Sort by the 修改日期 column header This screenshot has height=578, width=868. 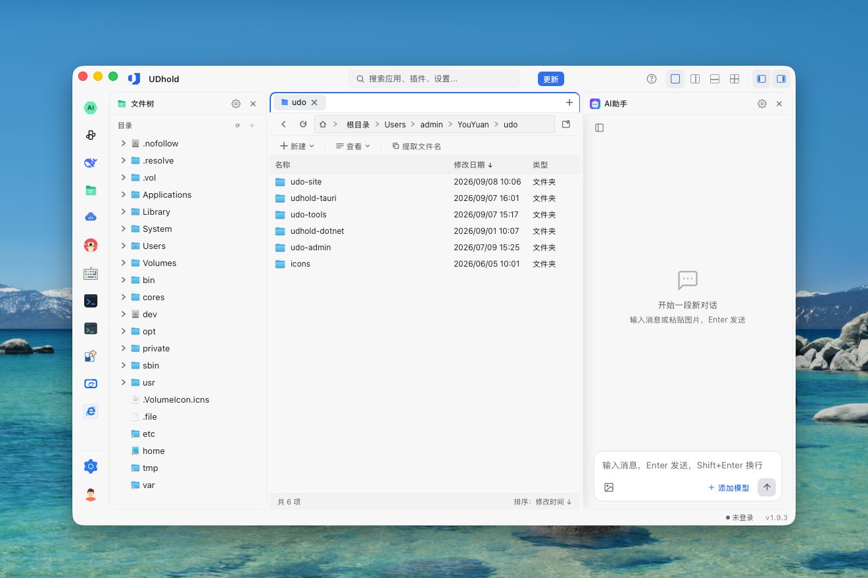point(473,165)
